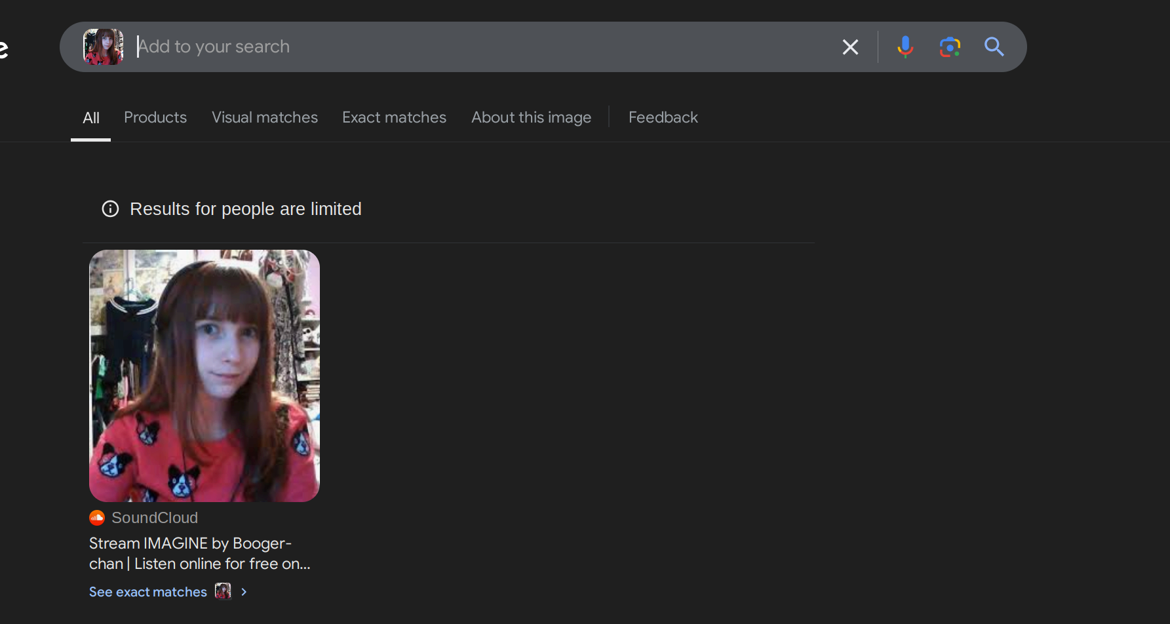Click the 'See exact matches' link
The image size is (1170, 624).
point(148,592)
